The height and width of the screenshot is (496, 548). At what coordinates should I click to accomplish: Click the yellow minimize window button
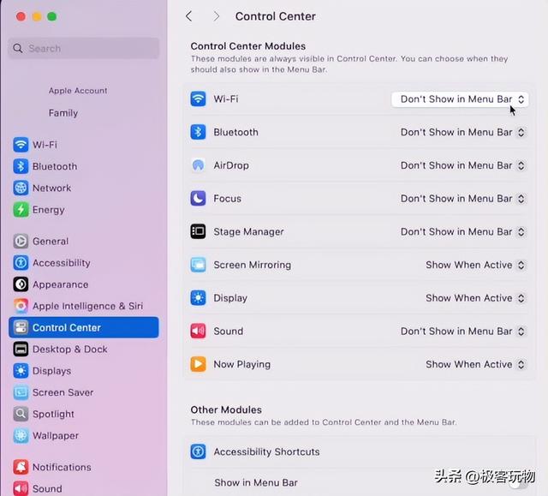coord(37,16)
